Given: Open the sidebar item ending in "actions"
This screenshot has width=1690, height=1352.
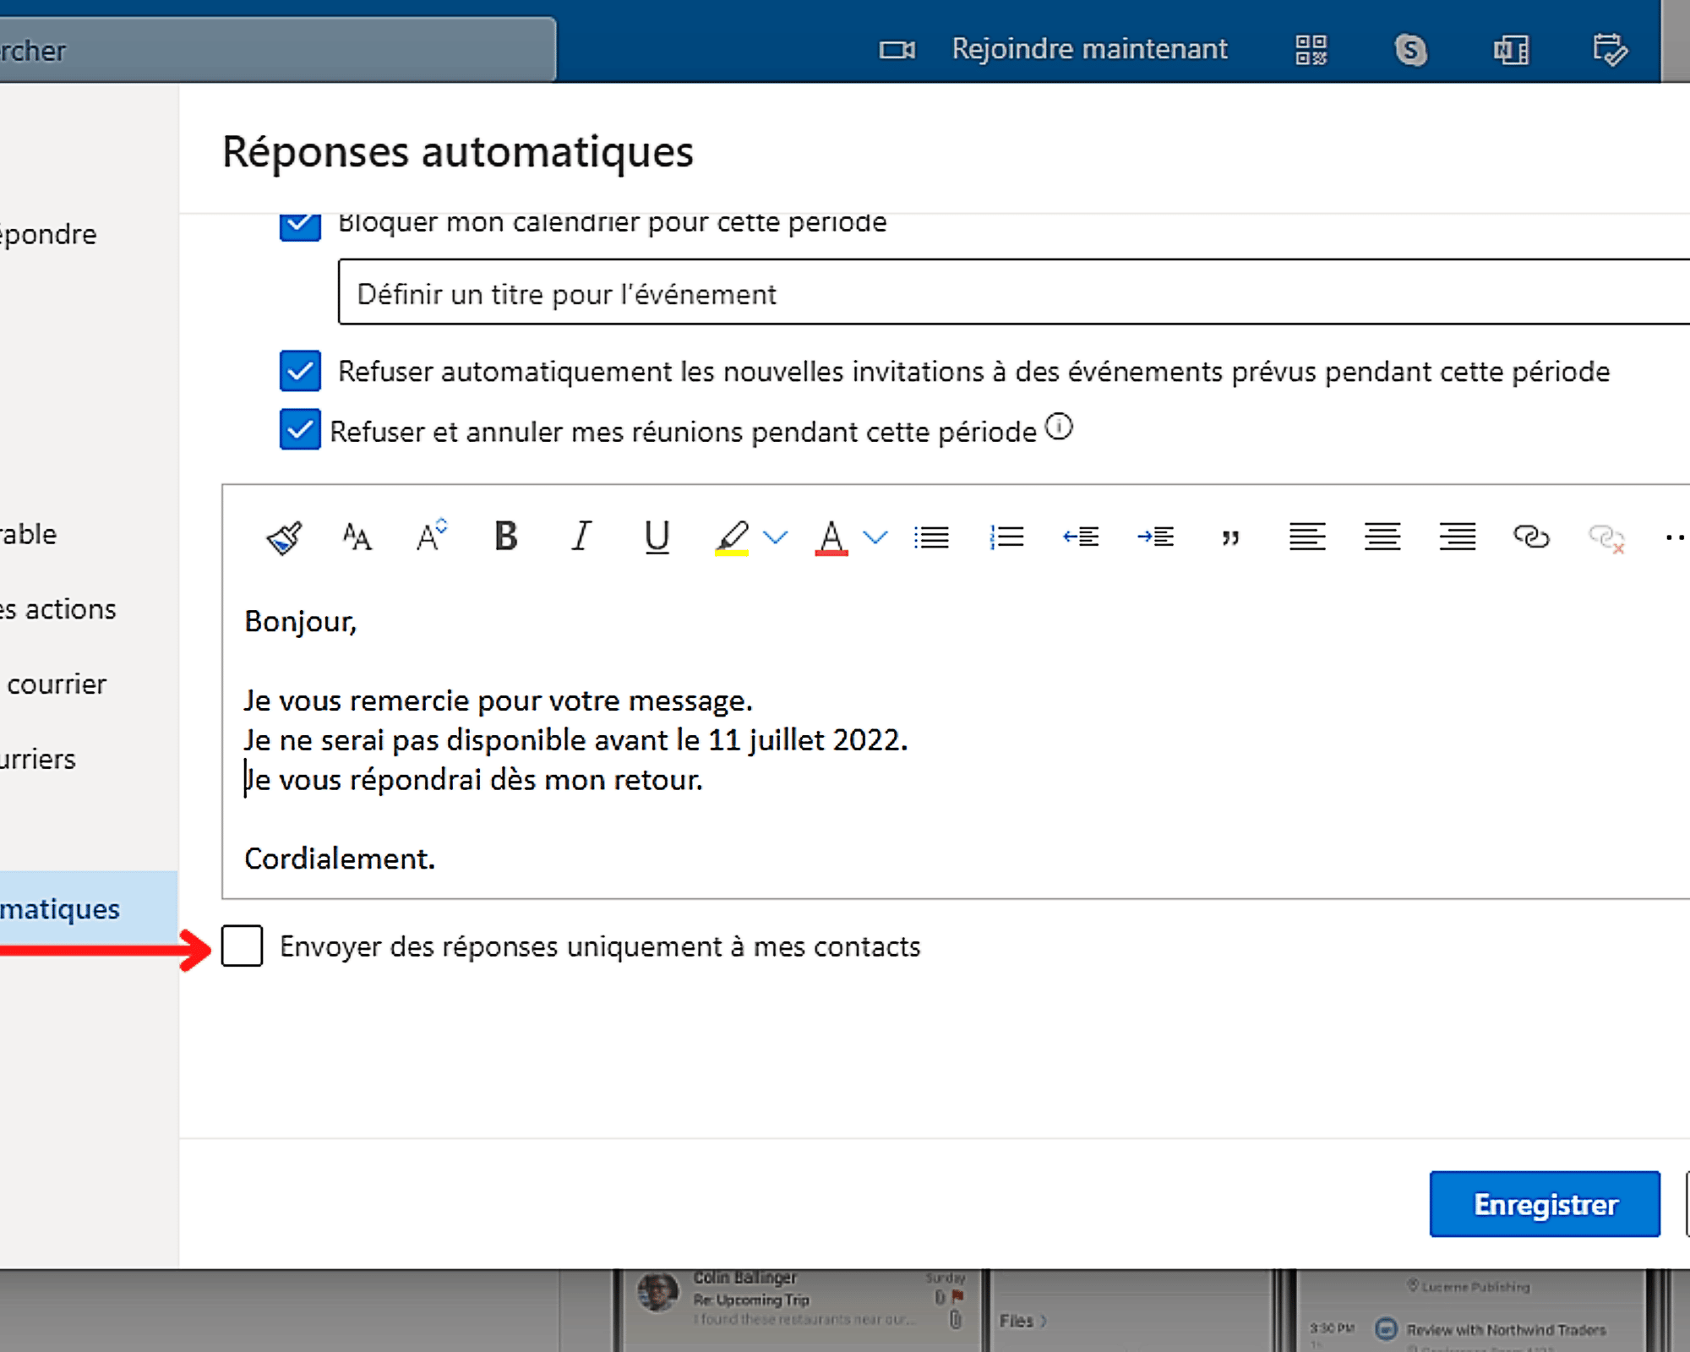Looking at the screenshot, I should tap(59, 609).
